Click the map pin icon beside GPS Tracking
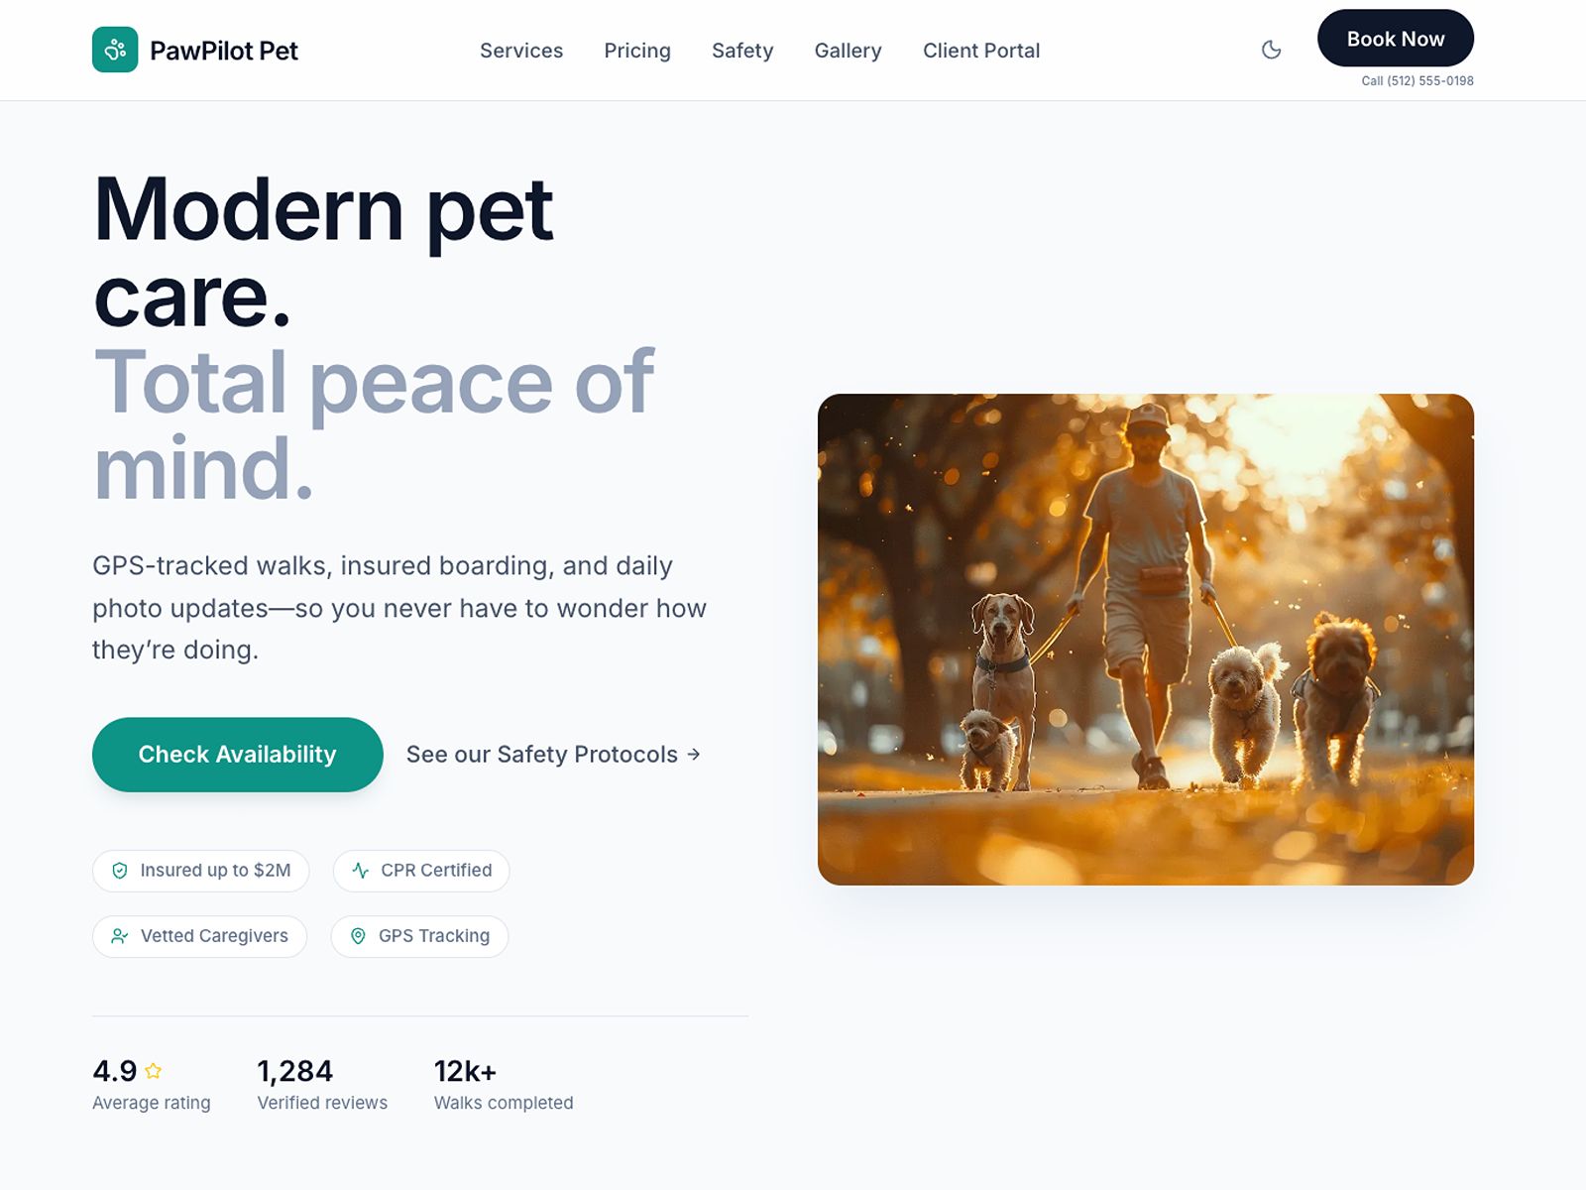This screenshot has width=1586, height=1190. 359,936
